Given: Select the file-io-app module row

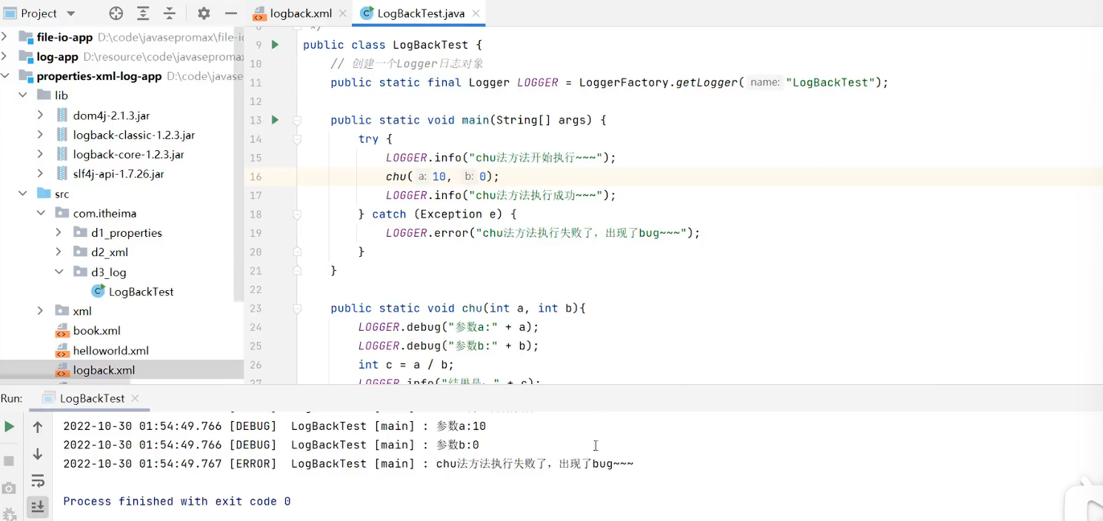Looking at the screenshot, I should [x=121, y=37].
